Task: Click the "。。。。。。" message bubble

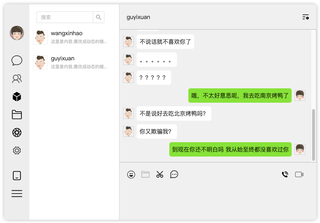Action: click(157, 60)
